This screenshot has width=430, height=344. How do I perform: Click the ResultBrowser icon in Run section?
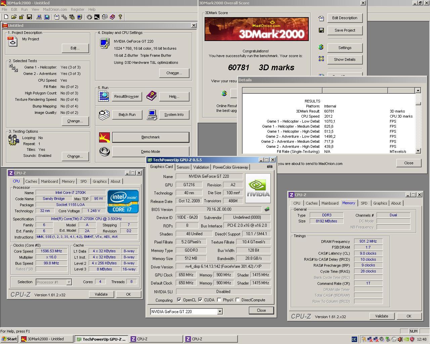103,96
